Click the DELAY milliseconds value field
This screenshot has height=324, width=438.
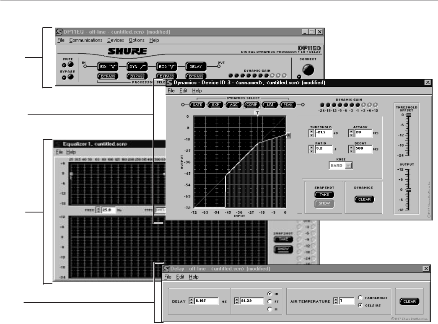click(206, 301)
